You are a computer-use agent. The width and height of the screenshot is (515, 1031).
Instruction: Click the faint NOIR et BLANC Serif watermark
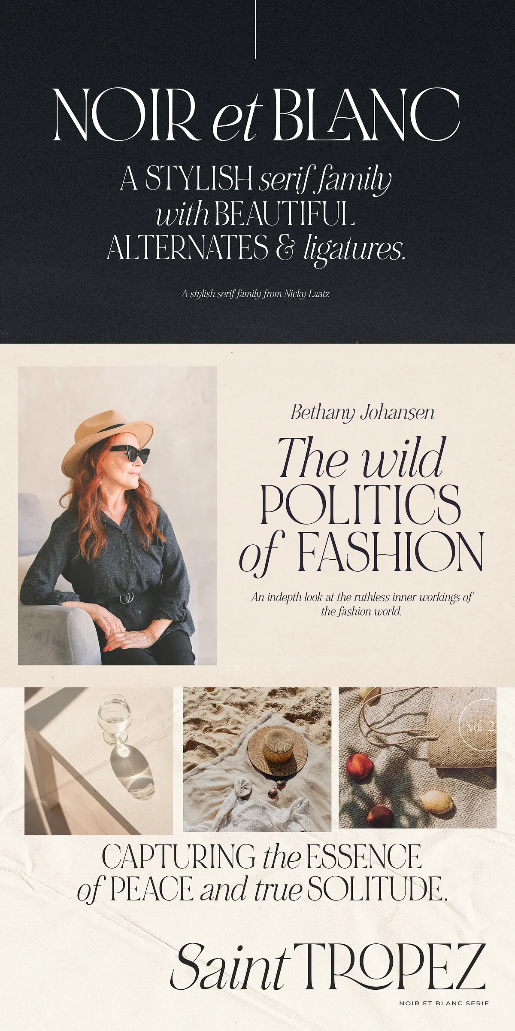point(257,668)
